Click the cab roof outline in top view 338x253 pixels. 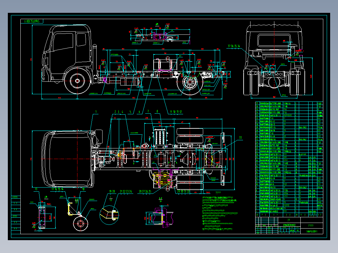[x=68, y=159]
